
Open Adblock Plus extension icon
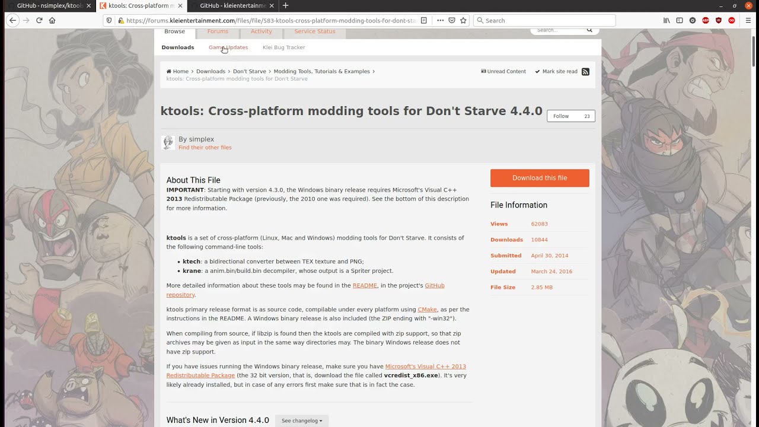pyautogui.click(x=706, y=20)
